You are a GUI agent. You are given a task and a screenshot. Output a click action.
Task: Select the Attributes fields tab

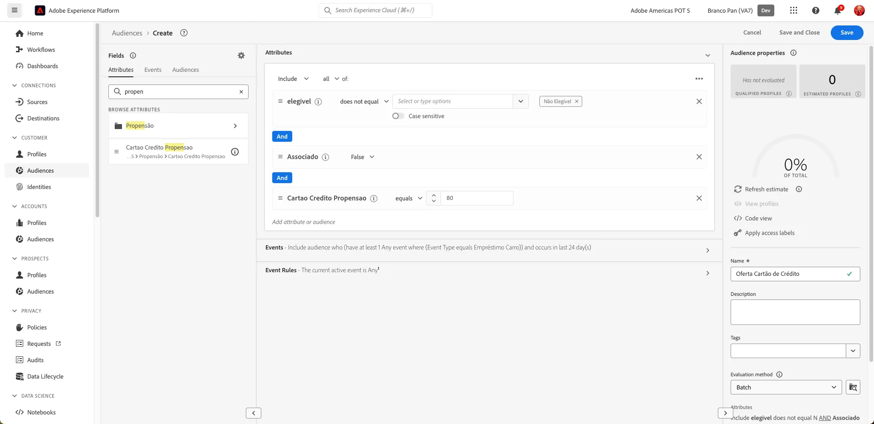click(121, 70)
